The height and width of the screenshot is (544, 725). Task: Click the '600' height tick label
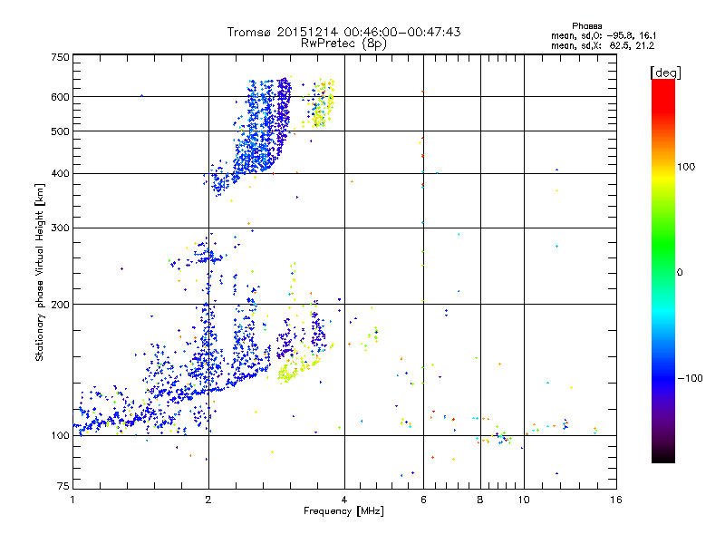[60, 97]
